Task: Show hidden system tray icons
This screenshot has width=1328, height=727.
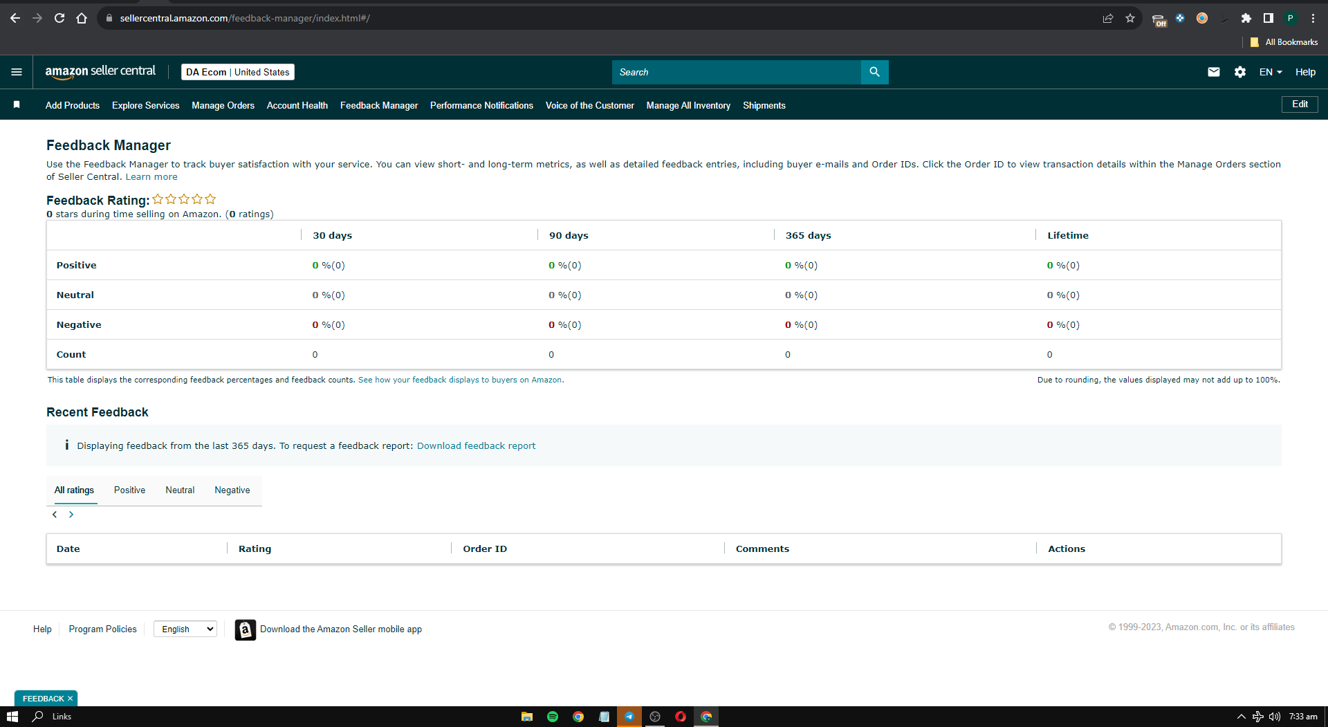Action: tap(1242, 717)
